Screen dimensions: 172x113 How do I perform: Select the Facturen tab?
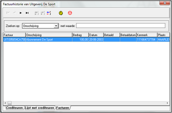pos(63,108)
